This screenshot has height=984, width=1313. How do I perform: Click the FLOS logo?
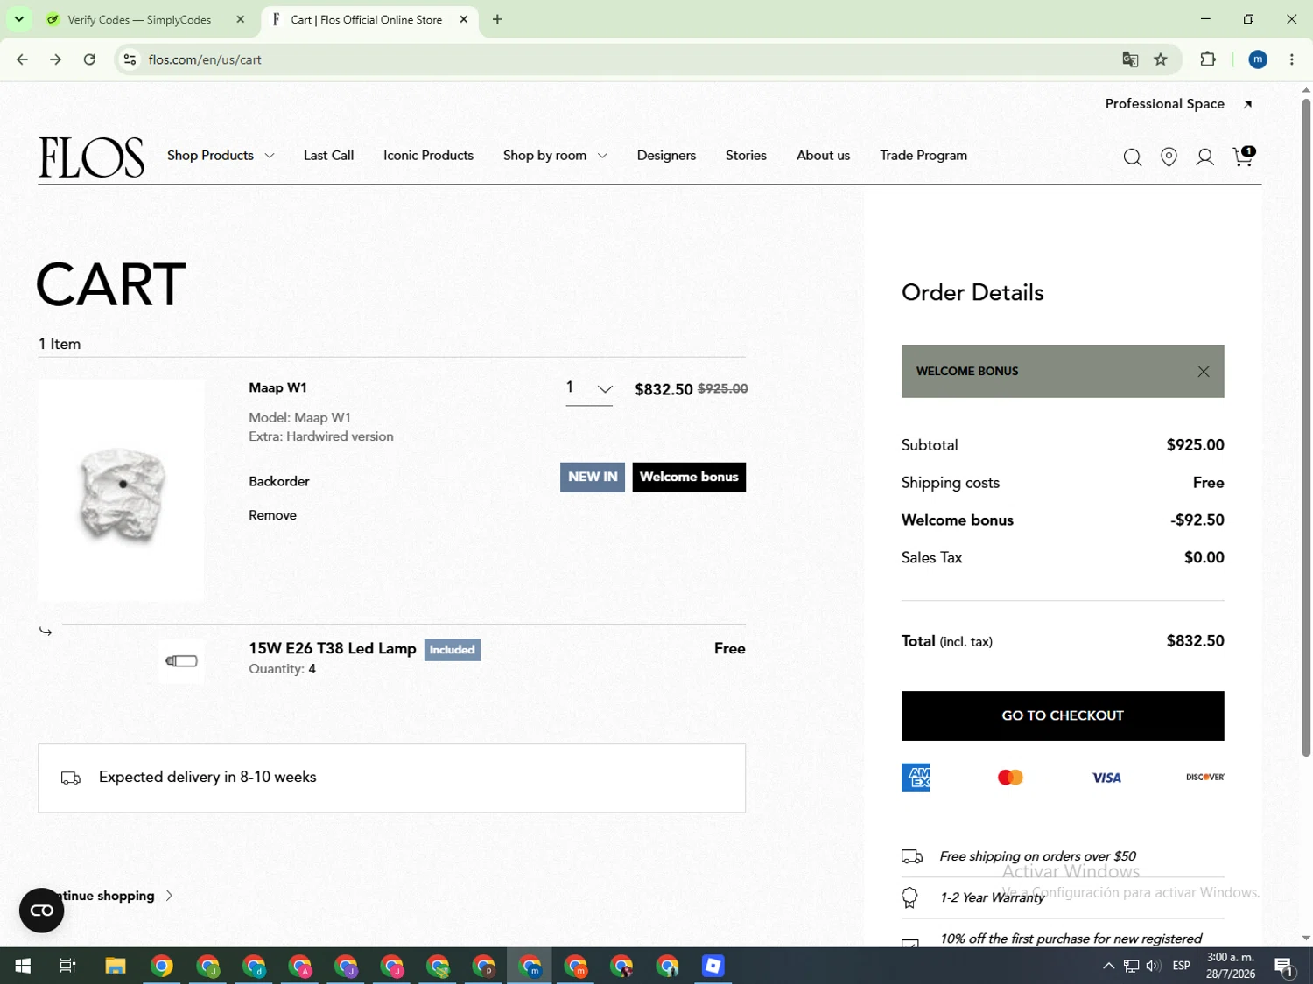(x=91, y=157)
